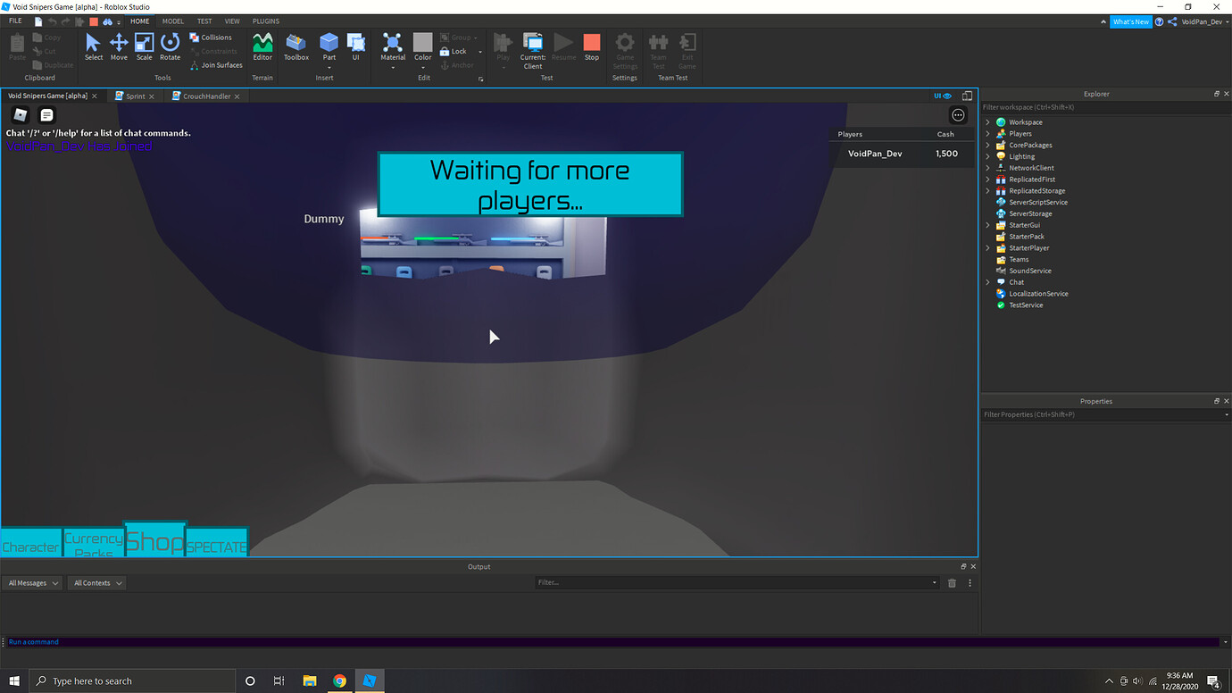The height and width of the screenshot is (693, 1232).
Task: Toggle Collisions on or off
Action: [212, 37]
